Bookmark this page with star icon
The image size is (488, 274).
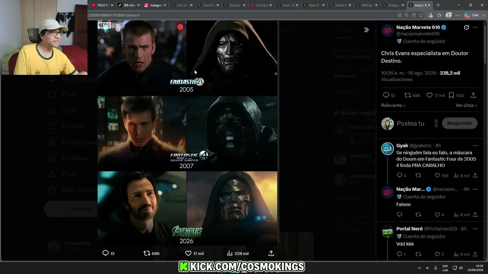coord(421,15)
